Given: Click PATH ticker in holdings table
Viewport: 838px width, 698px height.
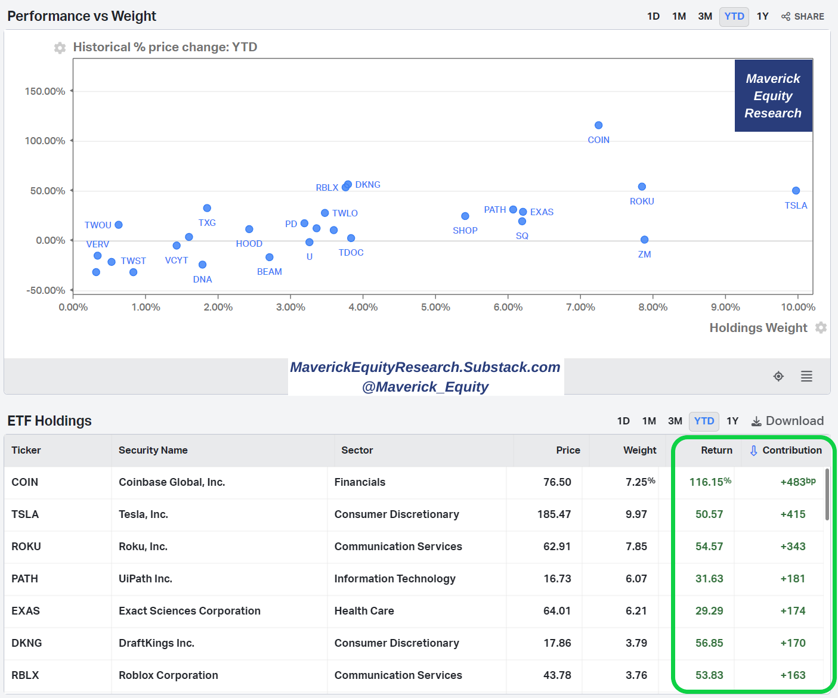Looking at the screenshot, I should click(x=25, y=579).
